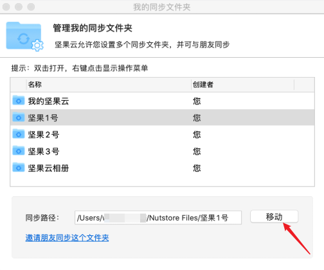The width and height of the screenshot is (324, 270).
Task: Click creator 您 in the 坚果3号 row
Action: tap(197, 151)
